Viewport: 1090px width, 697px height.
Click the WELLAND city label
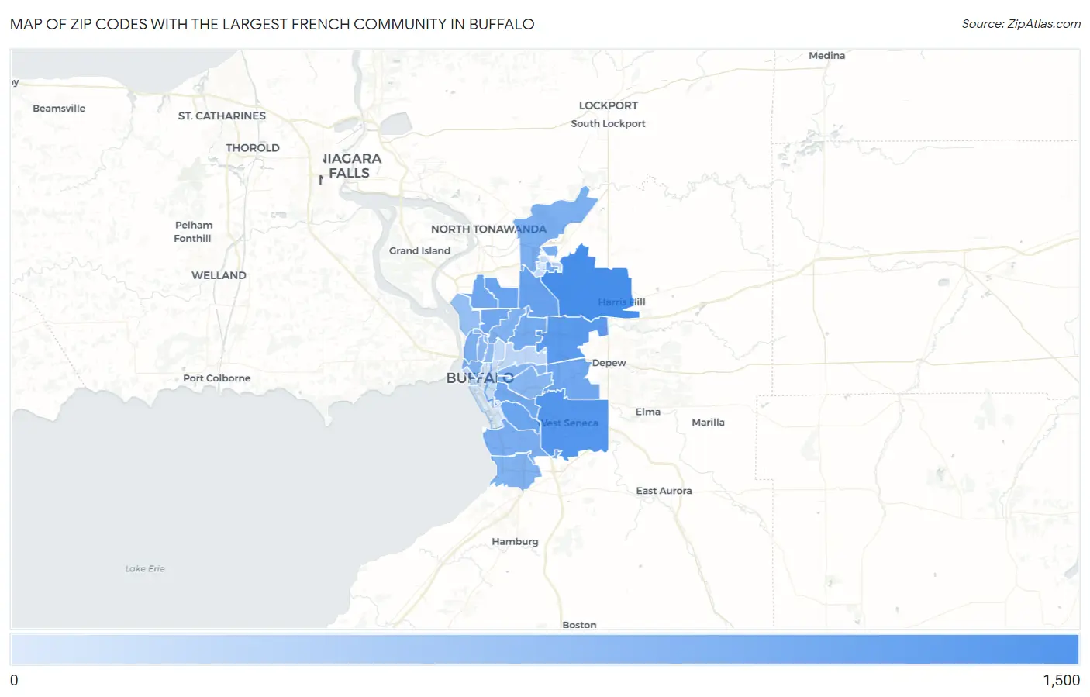[x=219, y=275]
